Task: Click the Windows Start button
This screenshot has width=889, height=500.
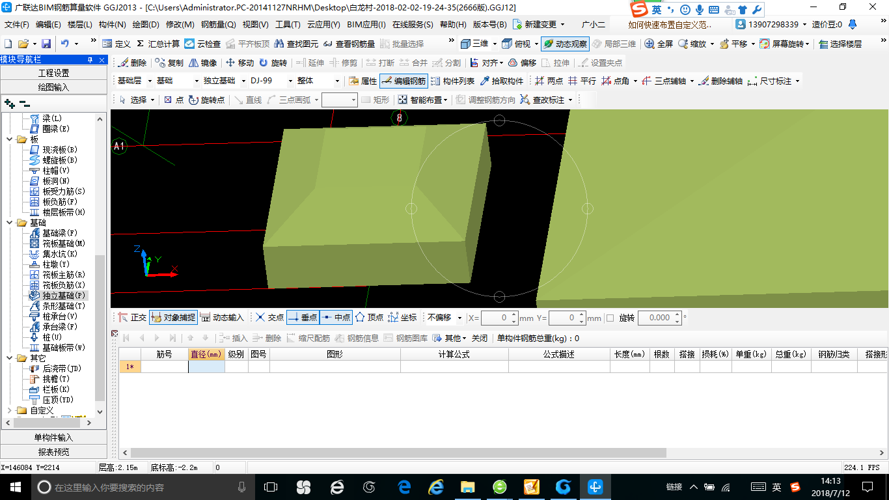Action: coord(15,486)
